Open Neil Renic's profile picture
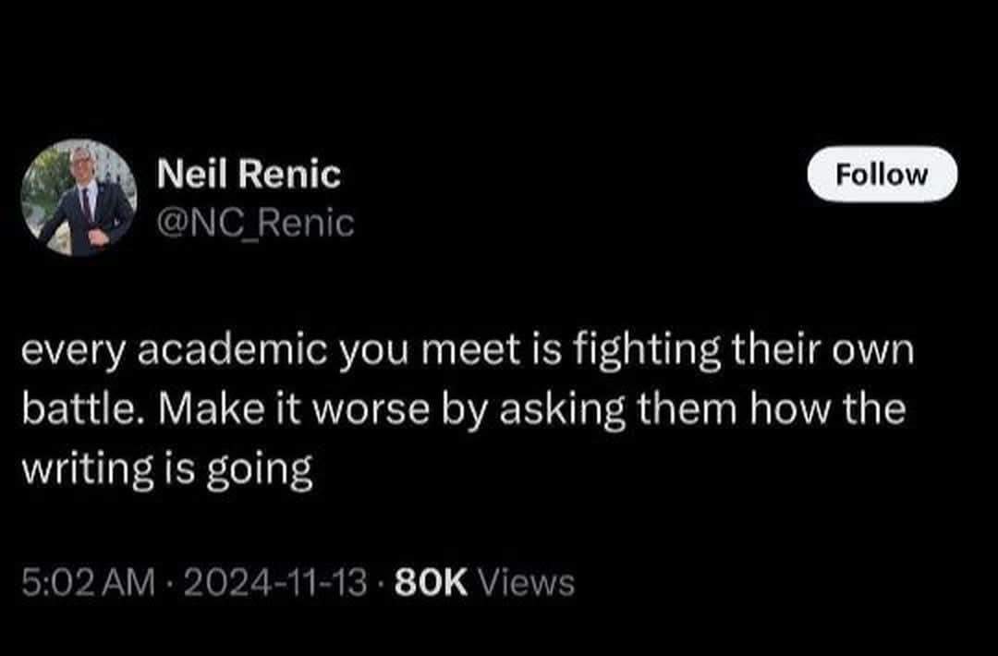The width and height of the screenshot is (998, 656). pyautogui.click(x=79, y=197)
